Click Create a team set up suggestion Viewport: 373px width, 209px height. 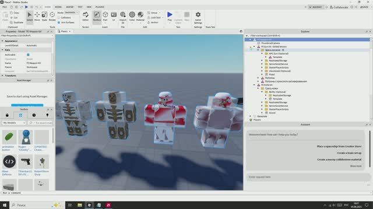349,153
